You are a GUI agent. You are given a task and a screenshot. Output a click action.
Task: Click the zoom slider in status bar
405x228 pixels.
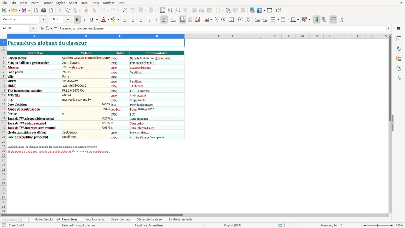[x=378, y=225]
